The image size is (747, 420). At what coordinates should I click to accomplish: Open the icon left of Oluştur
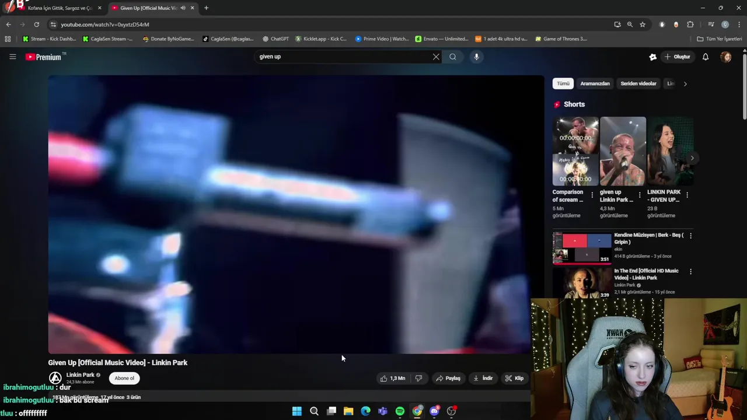pyautogui.click(x=652, y=57)
